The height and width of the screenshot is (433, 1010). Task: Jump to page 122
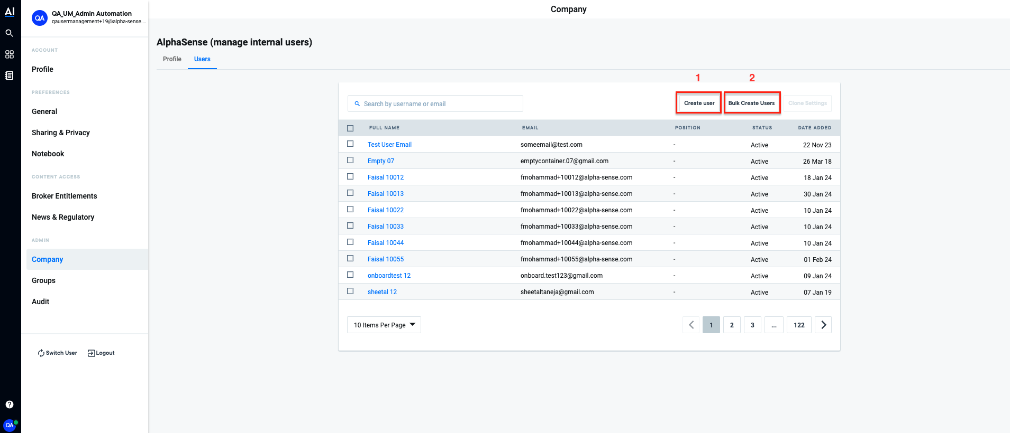point(799,325)
